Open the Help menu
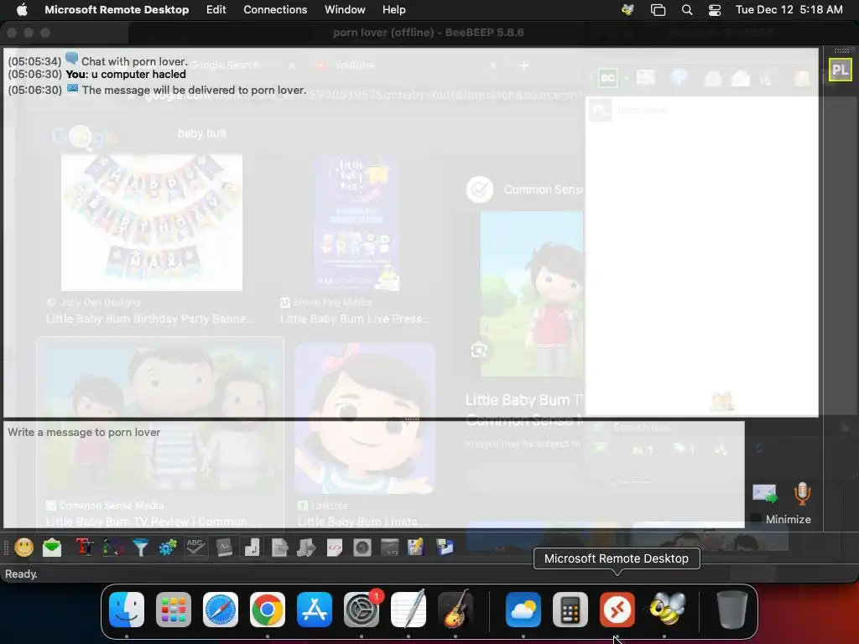This screenshot has width=859, height=644. coord(394,9)
